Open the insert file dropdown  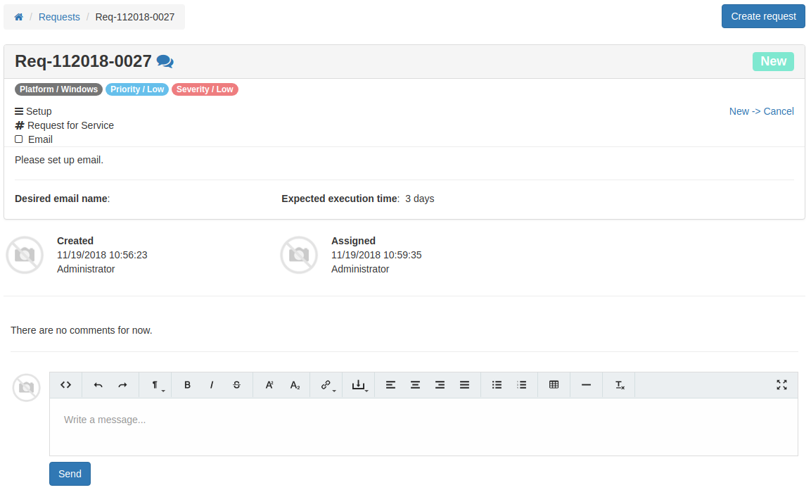359,385
